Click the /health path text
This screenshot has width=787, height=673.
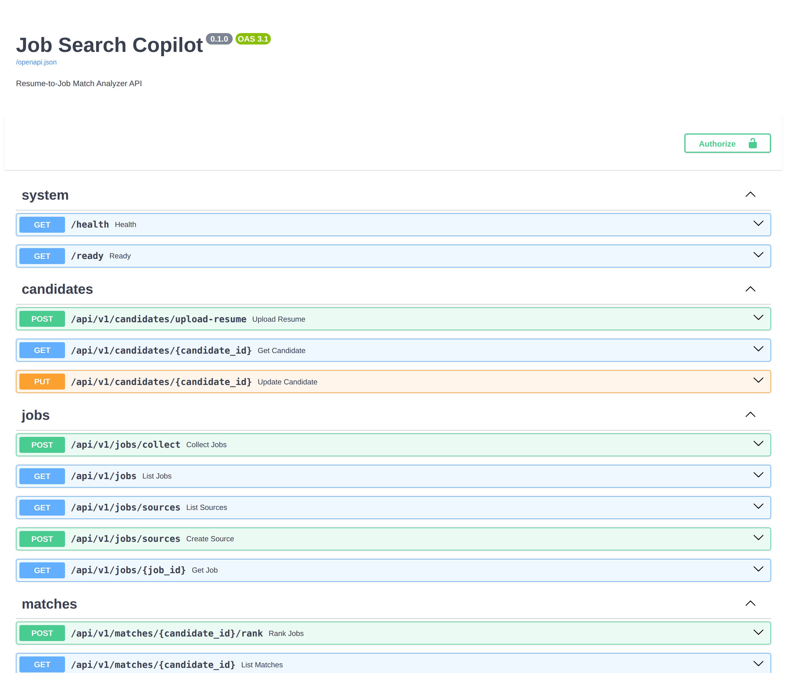[x=90, y=224]
